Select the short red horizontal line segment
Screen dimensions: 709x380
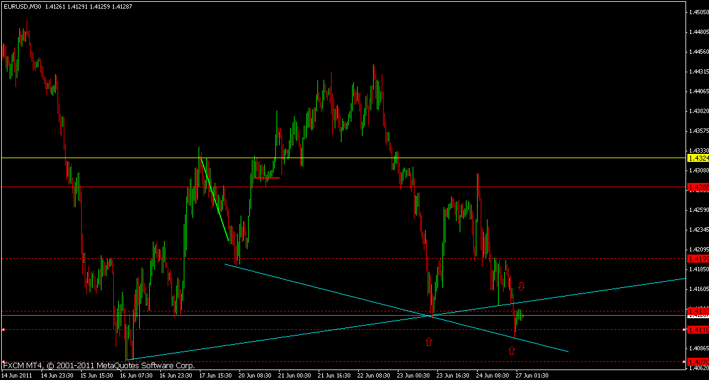(x=266, y=178)
